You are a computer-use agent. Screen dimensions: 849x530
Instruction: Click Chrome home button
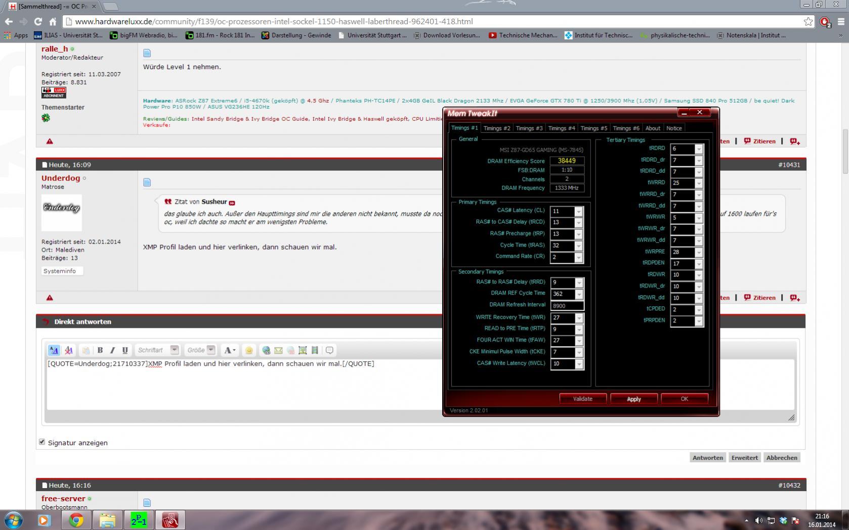pos(53,21)
